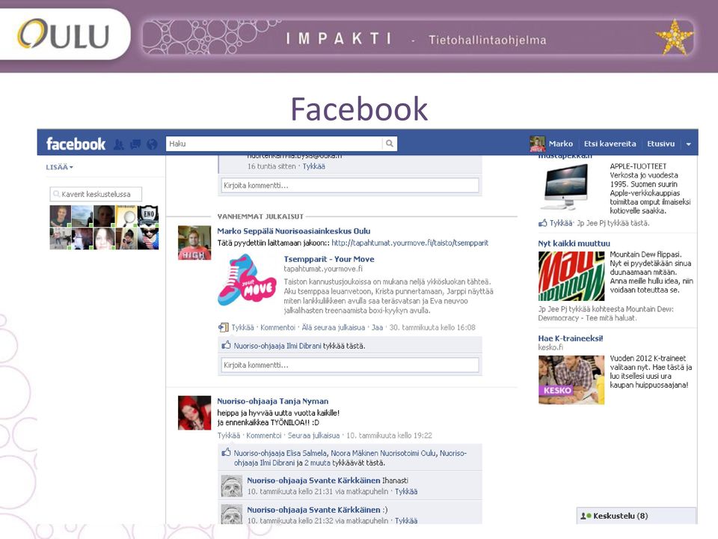Screen dimensions: 718x539
Task: Click Älä seuraa julkaisua
Action: [x=334, y=327]
